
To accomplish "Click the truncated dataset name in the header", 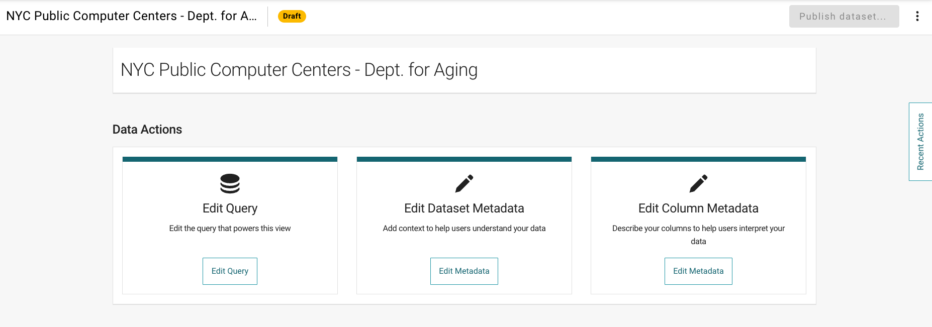I will (x=132, y=16).
